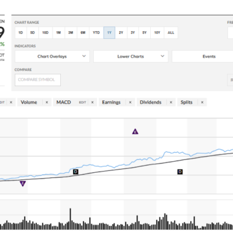Remove the Volume indicator chip
Screen dimensions: 233x233
coord(47,102)
